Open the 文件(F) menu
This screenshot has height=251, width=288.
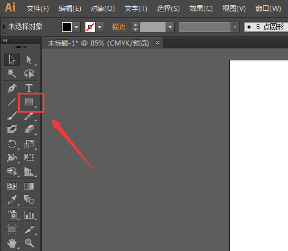38,9
